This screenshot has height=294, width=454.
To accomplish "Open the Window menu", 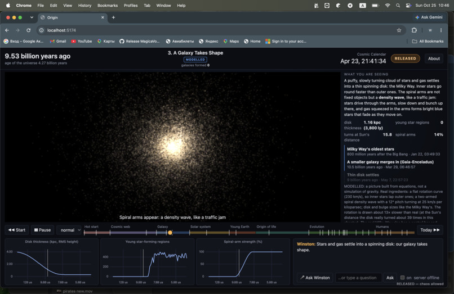I will click(163, 6).
